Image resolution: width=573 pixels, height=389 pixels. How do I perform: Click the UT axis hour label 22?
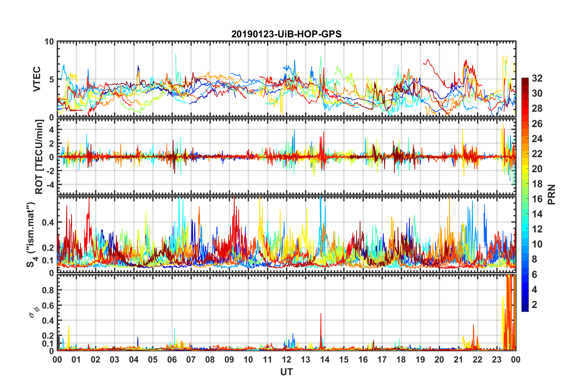[x=477, y=360]
